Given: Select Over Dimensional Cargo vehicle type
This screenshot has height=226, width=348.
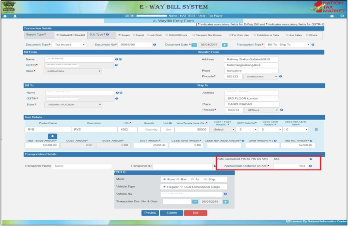Looking at the screenshot, I should pos(181,187).
